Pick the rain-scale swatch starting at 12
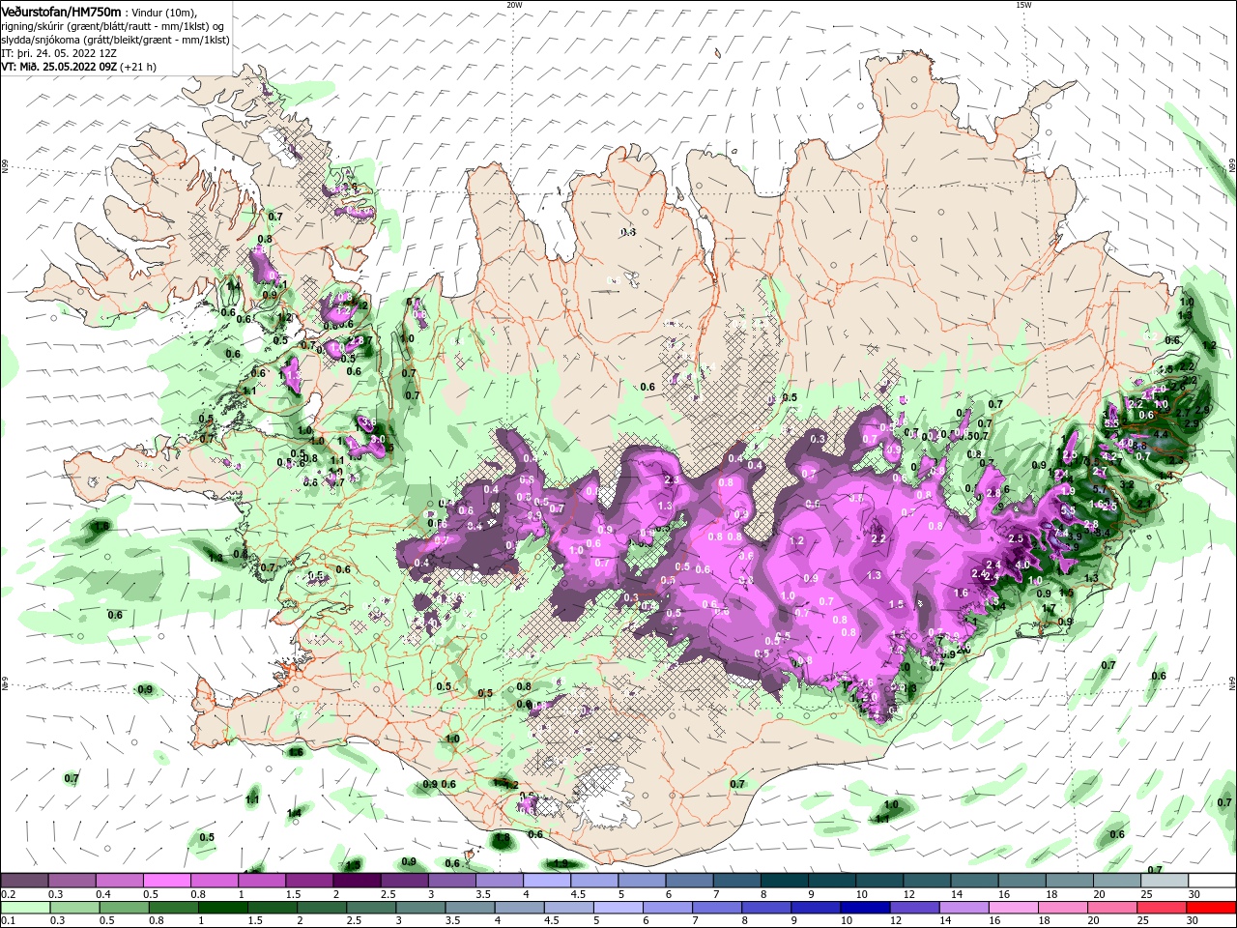 [914, 908]
